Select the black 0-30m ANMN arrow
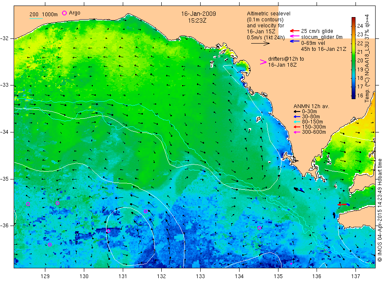Screen dimensions: 385x282 297,112
